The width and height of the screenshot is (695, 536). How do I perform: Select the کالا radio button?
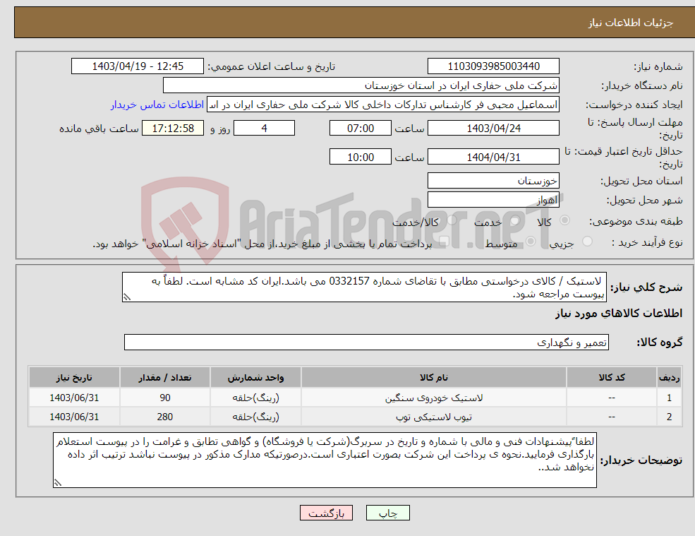pos(564,220)
